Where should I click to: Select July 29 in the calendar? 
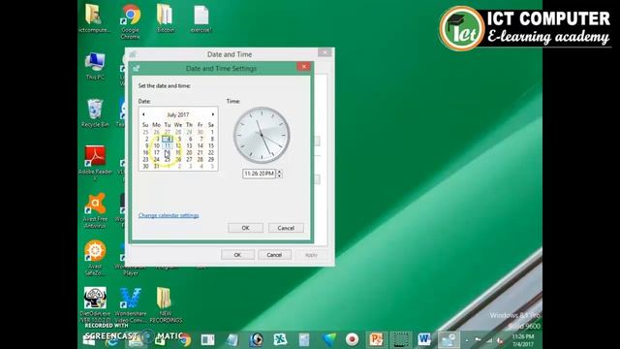tap(211, 159)
